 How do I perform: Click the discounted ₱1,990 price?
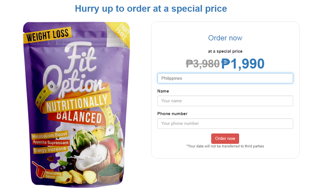point(242,64)
